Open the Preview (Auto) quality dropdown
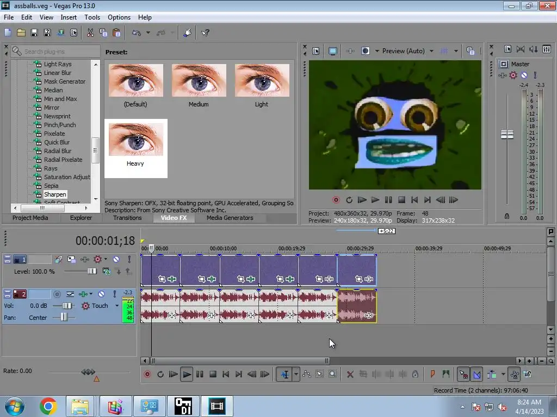This screenshot has height=417, width=557. point(431,51)
